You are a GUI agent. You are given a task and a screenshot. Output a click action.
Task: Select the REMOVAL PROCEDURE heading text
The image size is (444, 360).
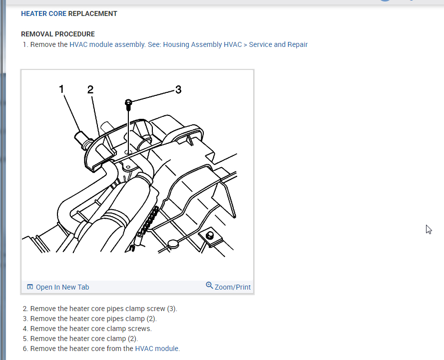(x=58, y=34)
